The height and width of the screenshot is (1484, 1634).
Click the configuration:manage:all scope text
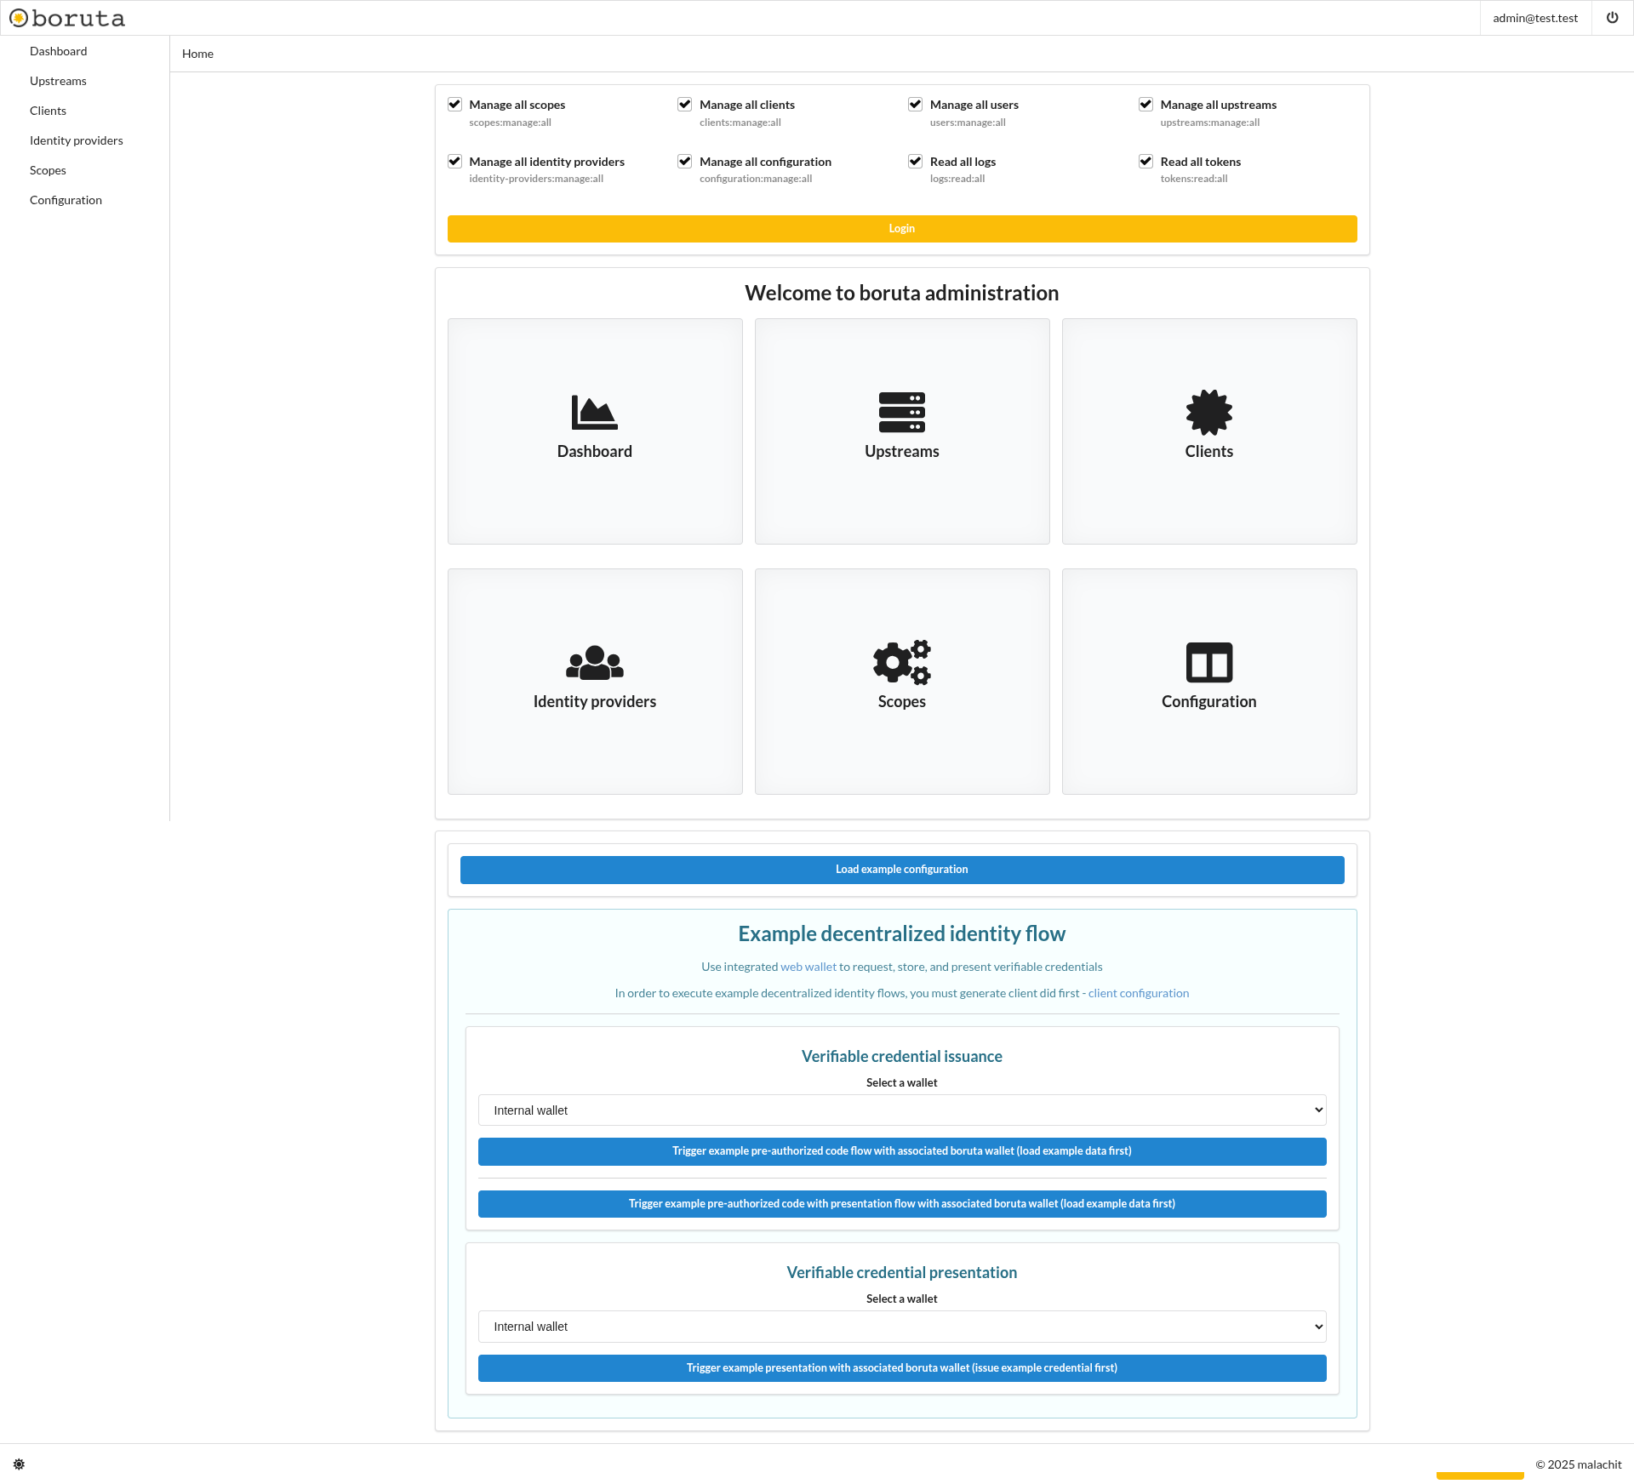click(x=755, y=179)
